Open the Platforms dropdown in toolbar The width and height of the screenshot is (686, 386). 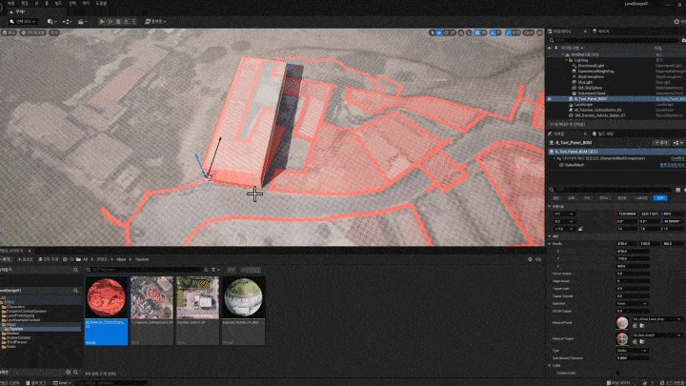click(x=155, y=21)
